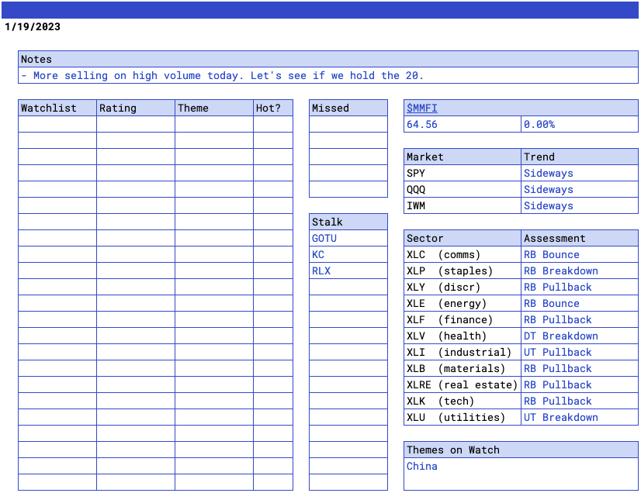Select RB Breakdown assessment for XLP
The height and width of the screenshot is (493, 641).
(580, 271)
